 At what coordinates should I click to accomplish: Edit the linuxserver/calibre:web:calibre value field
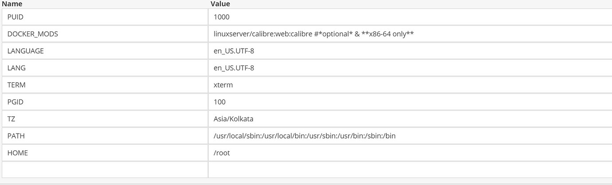[x=410, y=34]
